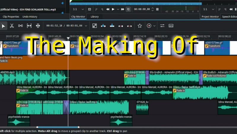
Task: Open the clip monitor 1:1 zoom dropdown
Action: 78,9
